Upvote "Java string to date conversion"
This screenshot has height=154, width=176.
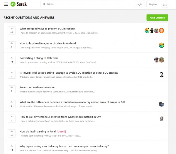[12, 87]
